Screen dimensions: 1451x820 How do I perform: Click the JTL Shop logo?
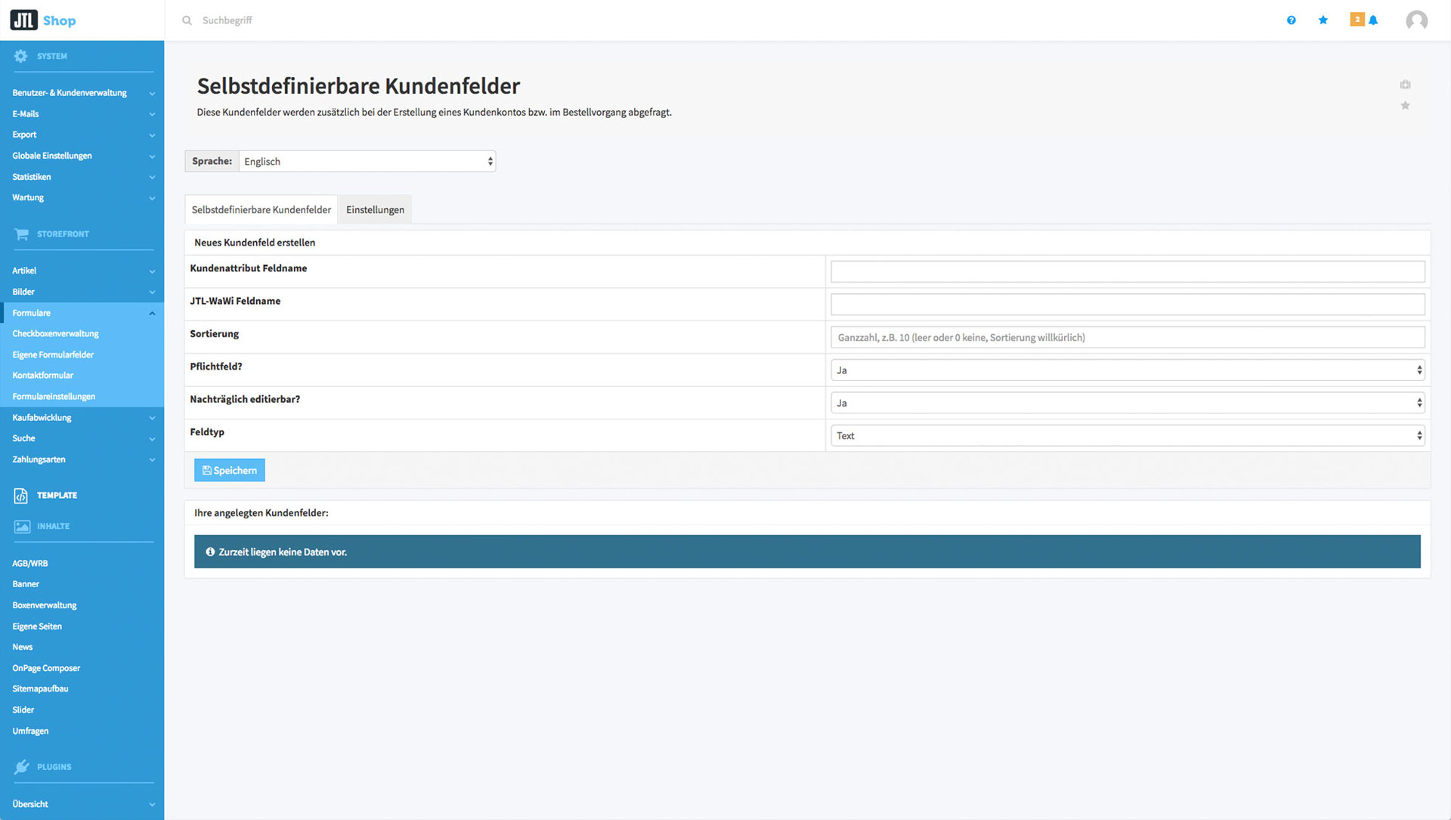pyautogui.click(x=43, y=20)
